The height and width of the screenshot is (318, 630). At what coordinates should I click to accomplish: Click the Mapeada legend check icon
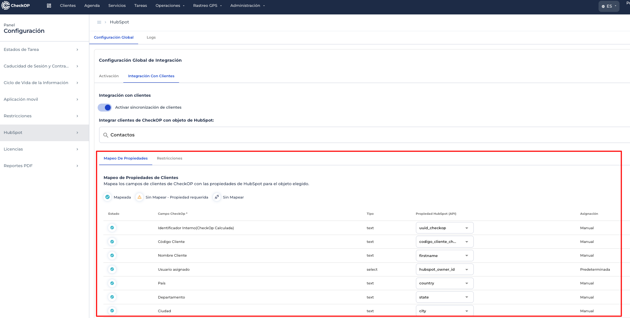pos(107,197)
